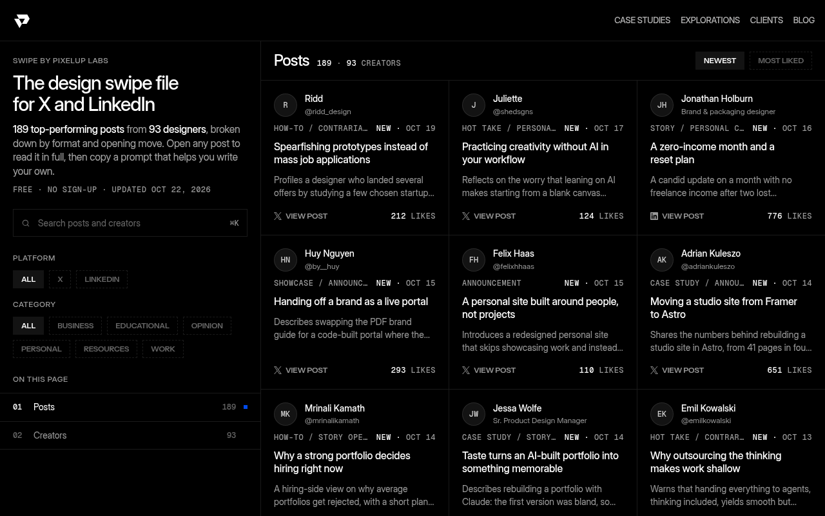Click the search posts and creators field

[x=130, y=223]
